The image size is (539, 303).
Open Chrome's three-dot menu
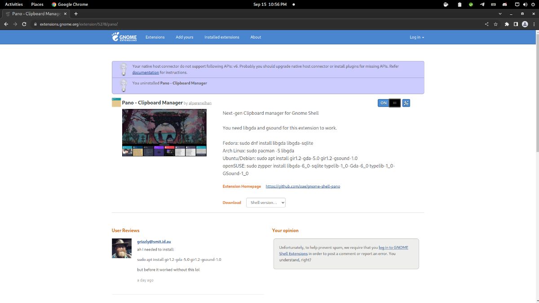coord(534,24)
